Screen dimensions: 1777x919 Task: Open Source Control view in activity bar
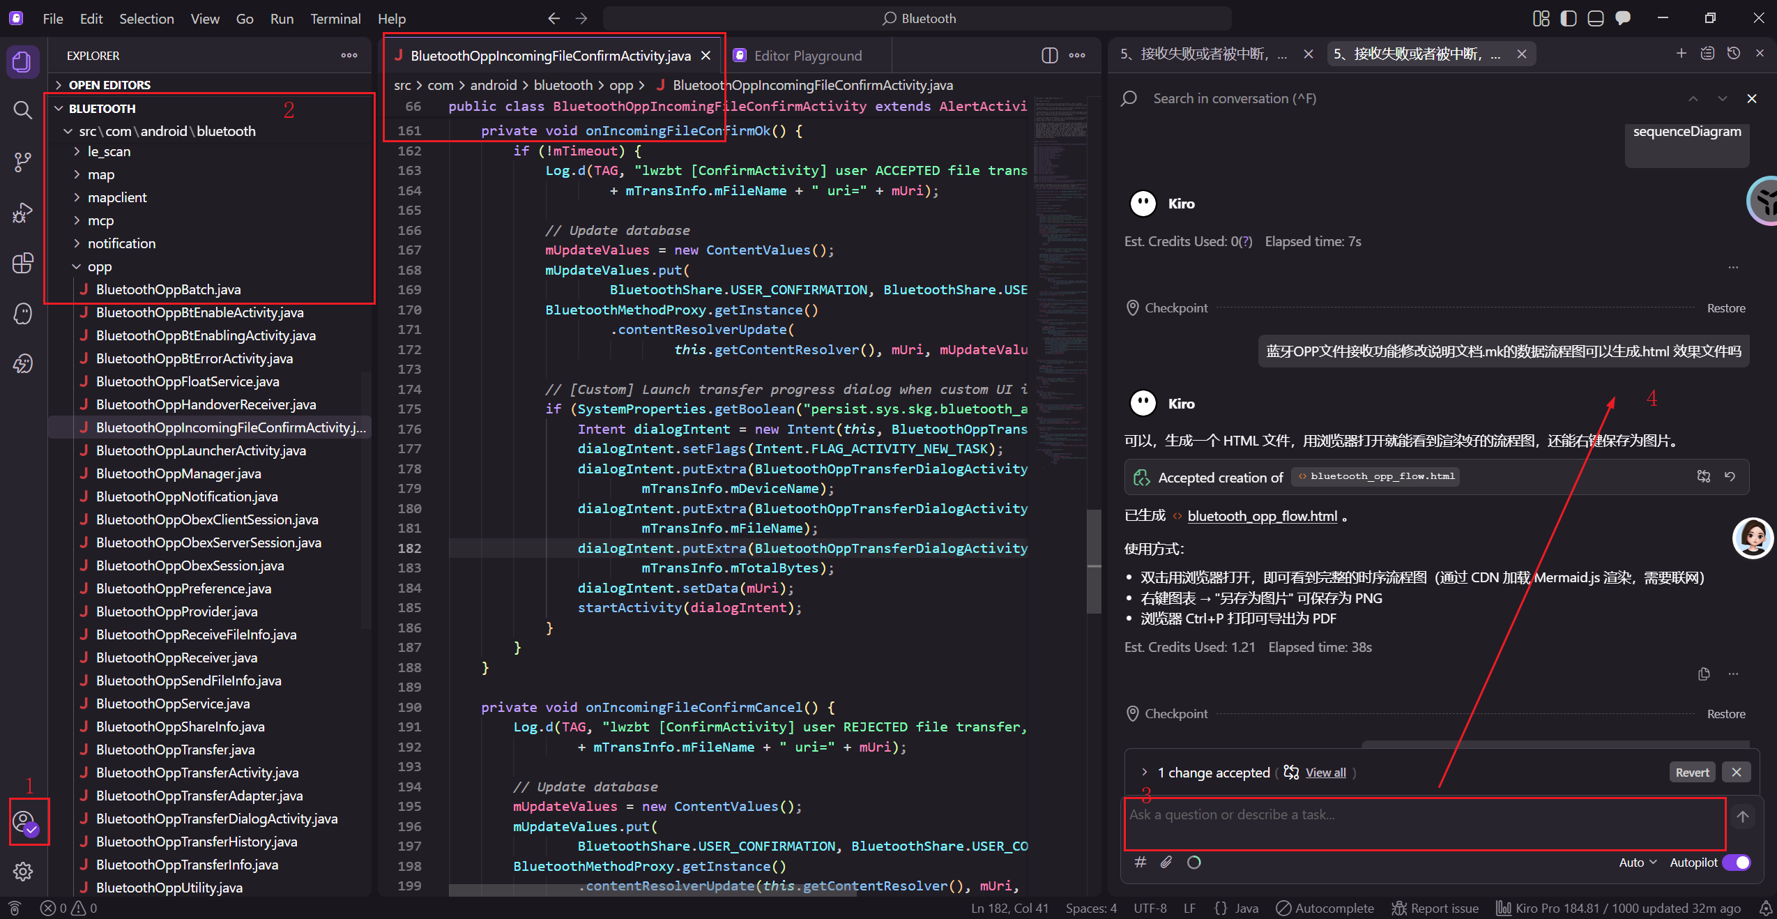point(22,161)
